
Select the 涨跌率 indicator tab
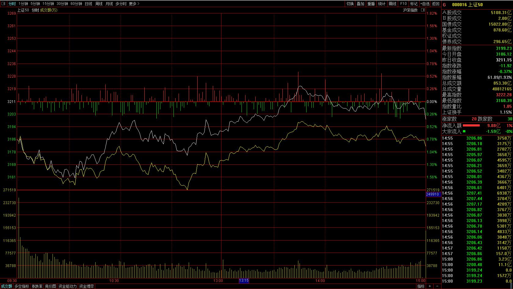click(37, 286)
